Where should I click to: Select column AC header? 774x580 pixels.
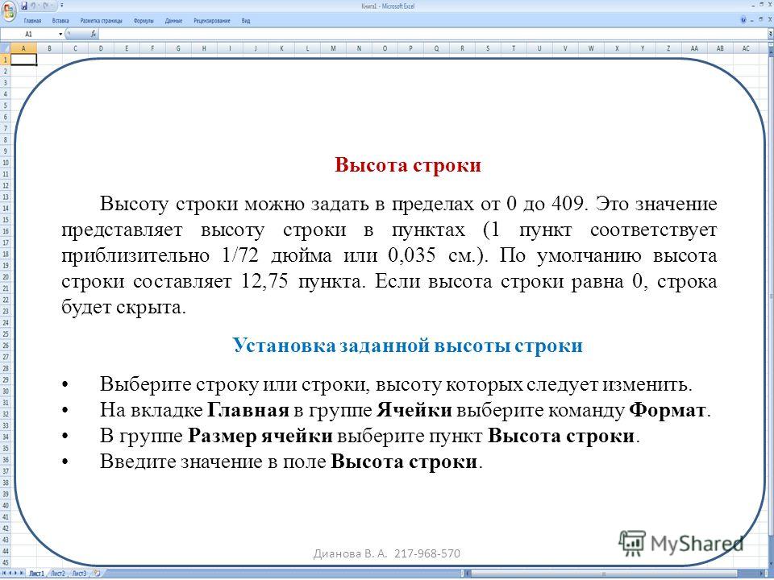745,48
